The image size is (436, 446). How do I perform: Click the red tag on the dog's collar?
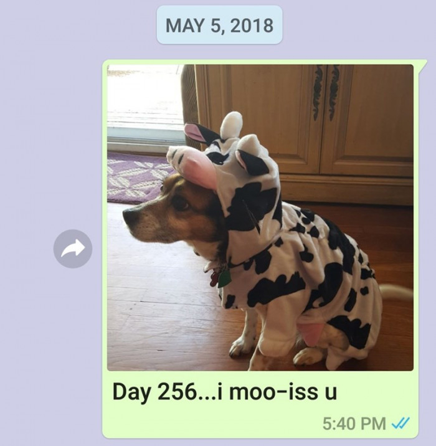pos(214,278)
